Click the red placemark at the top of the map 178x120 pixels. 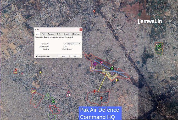pos(94,11)
